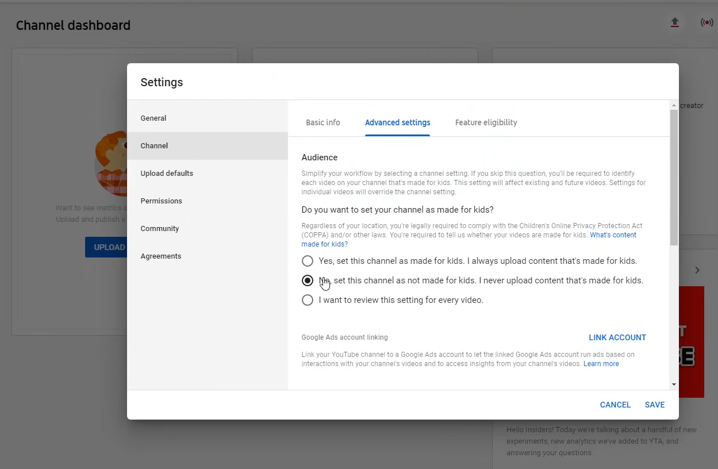The width and height of the screenshot is (718, 469).
Task: Click the UPLOAD button on dashboard behind dialog
Action: click(x=106, y=247)
